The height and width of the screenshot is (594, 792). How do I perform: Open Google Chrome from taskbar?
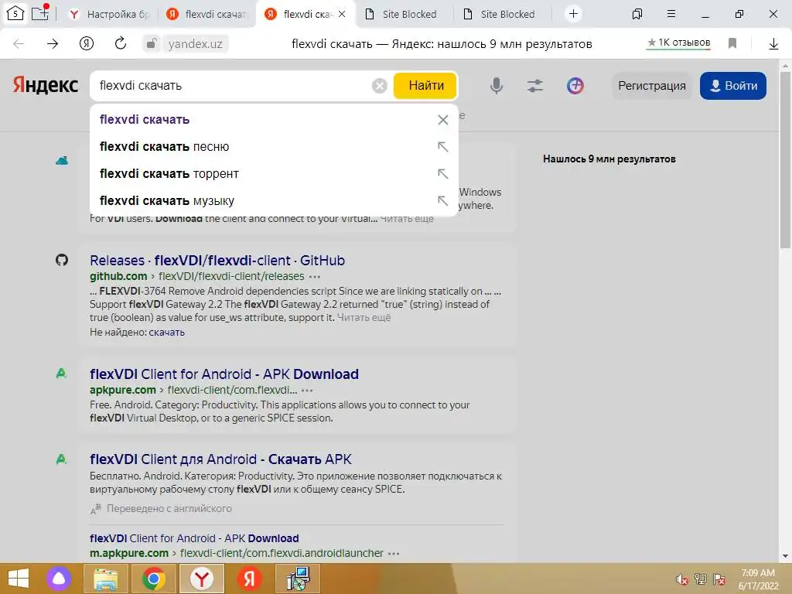coord(153,579)
